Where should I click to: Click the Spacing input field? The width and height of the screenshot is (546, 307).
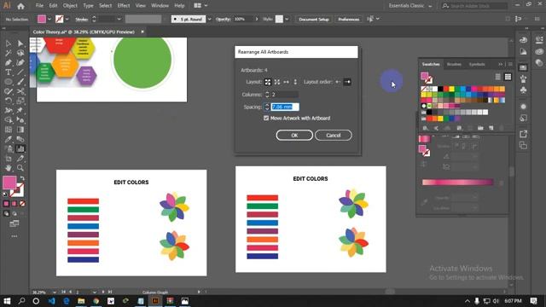tap(285, 107)
